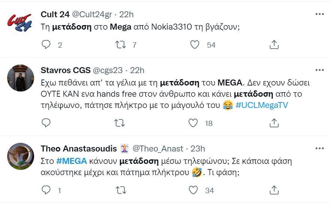The image size is (330, 204).
Task: Open the #MEGA hashtag link
Action: coord(71,162)
